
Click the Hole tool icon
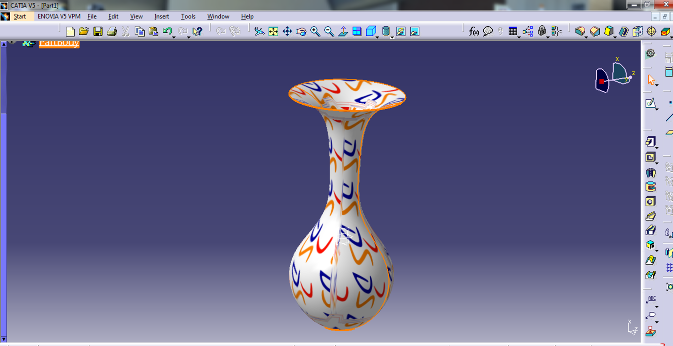point(650,202)
